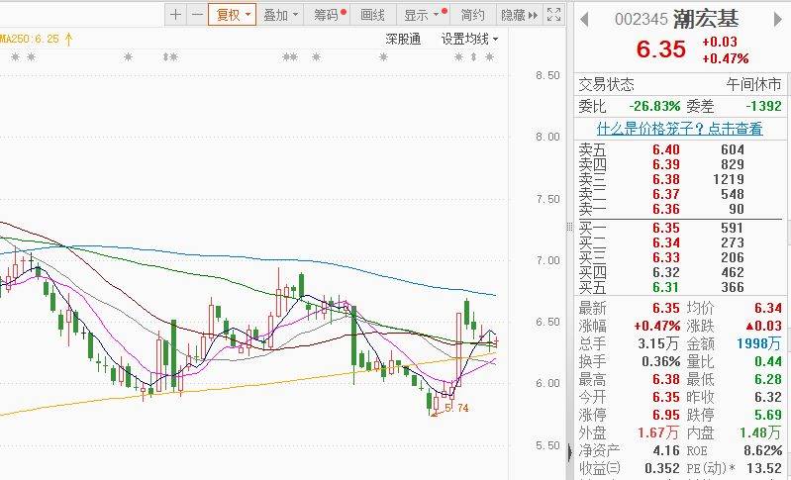Go to next stock with right arrow

point(780,20)
